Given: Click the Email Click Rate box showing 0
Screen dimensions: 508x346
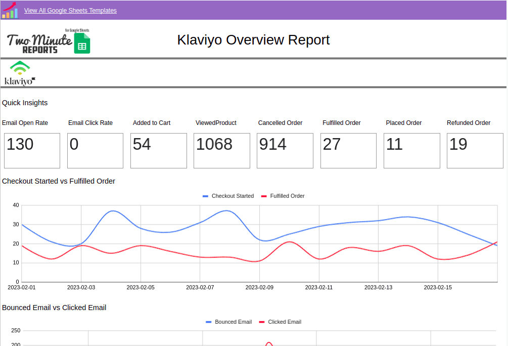Looking at the screenshot, I should (95, 150).
